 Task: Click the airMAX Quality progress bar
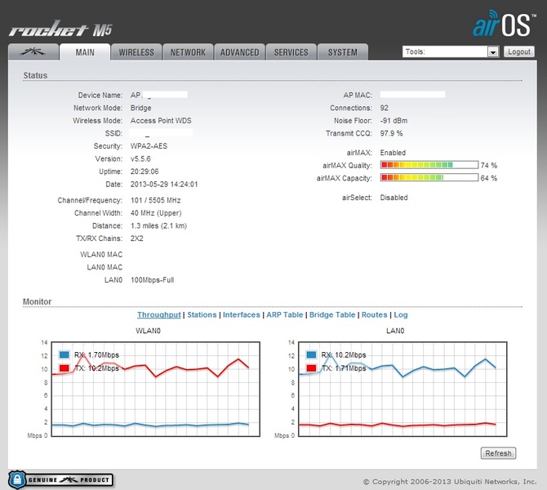tap(429, 165)
